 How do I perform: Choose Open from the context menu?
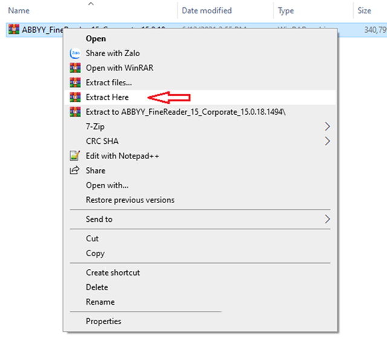[200, 39]
